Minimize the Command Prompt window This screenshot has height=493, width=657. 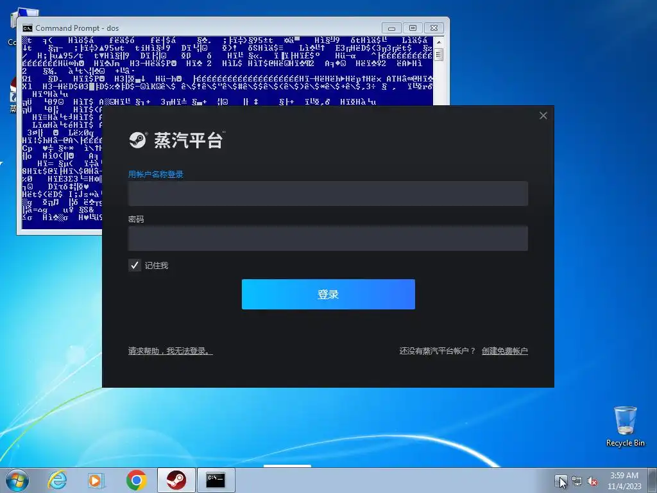pos(392,28)
